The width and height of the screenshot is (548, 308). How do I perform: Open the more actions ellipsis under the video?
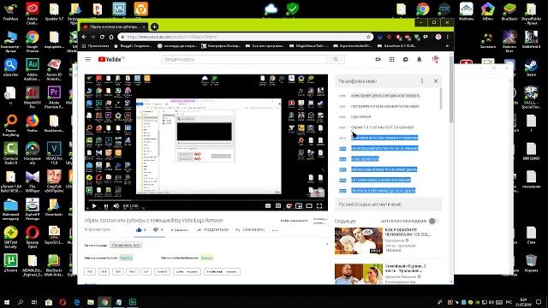tap(275, 230)
